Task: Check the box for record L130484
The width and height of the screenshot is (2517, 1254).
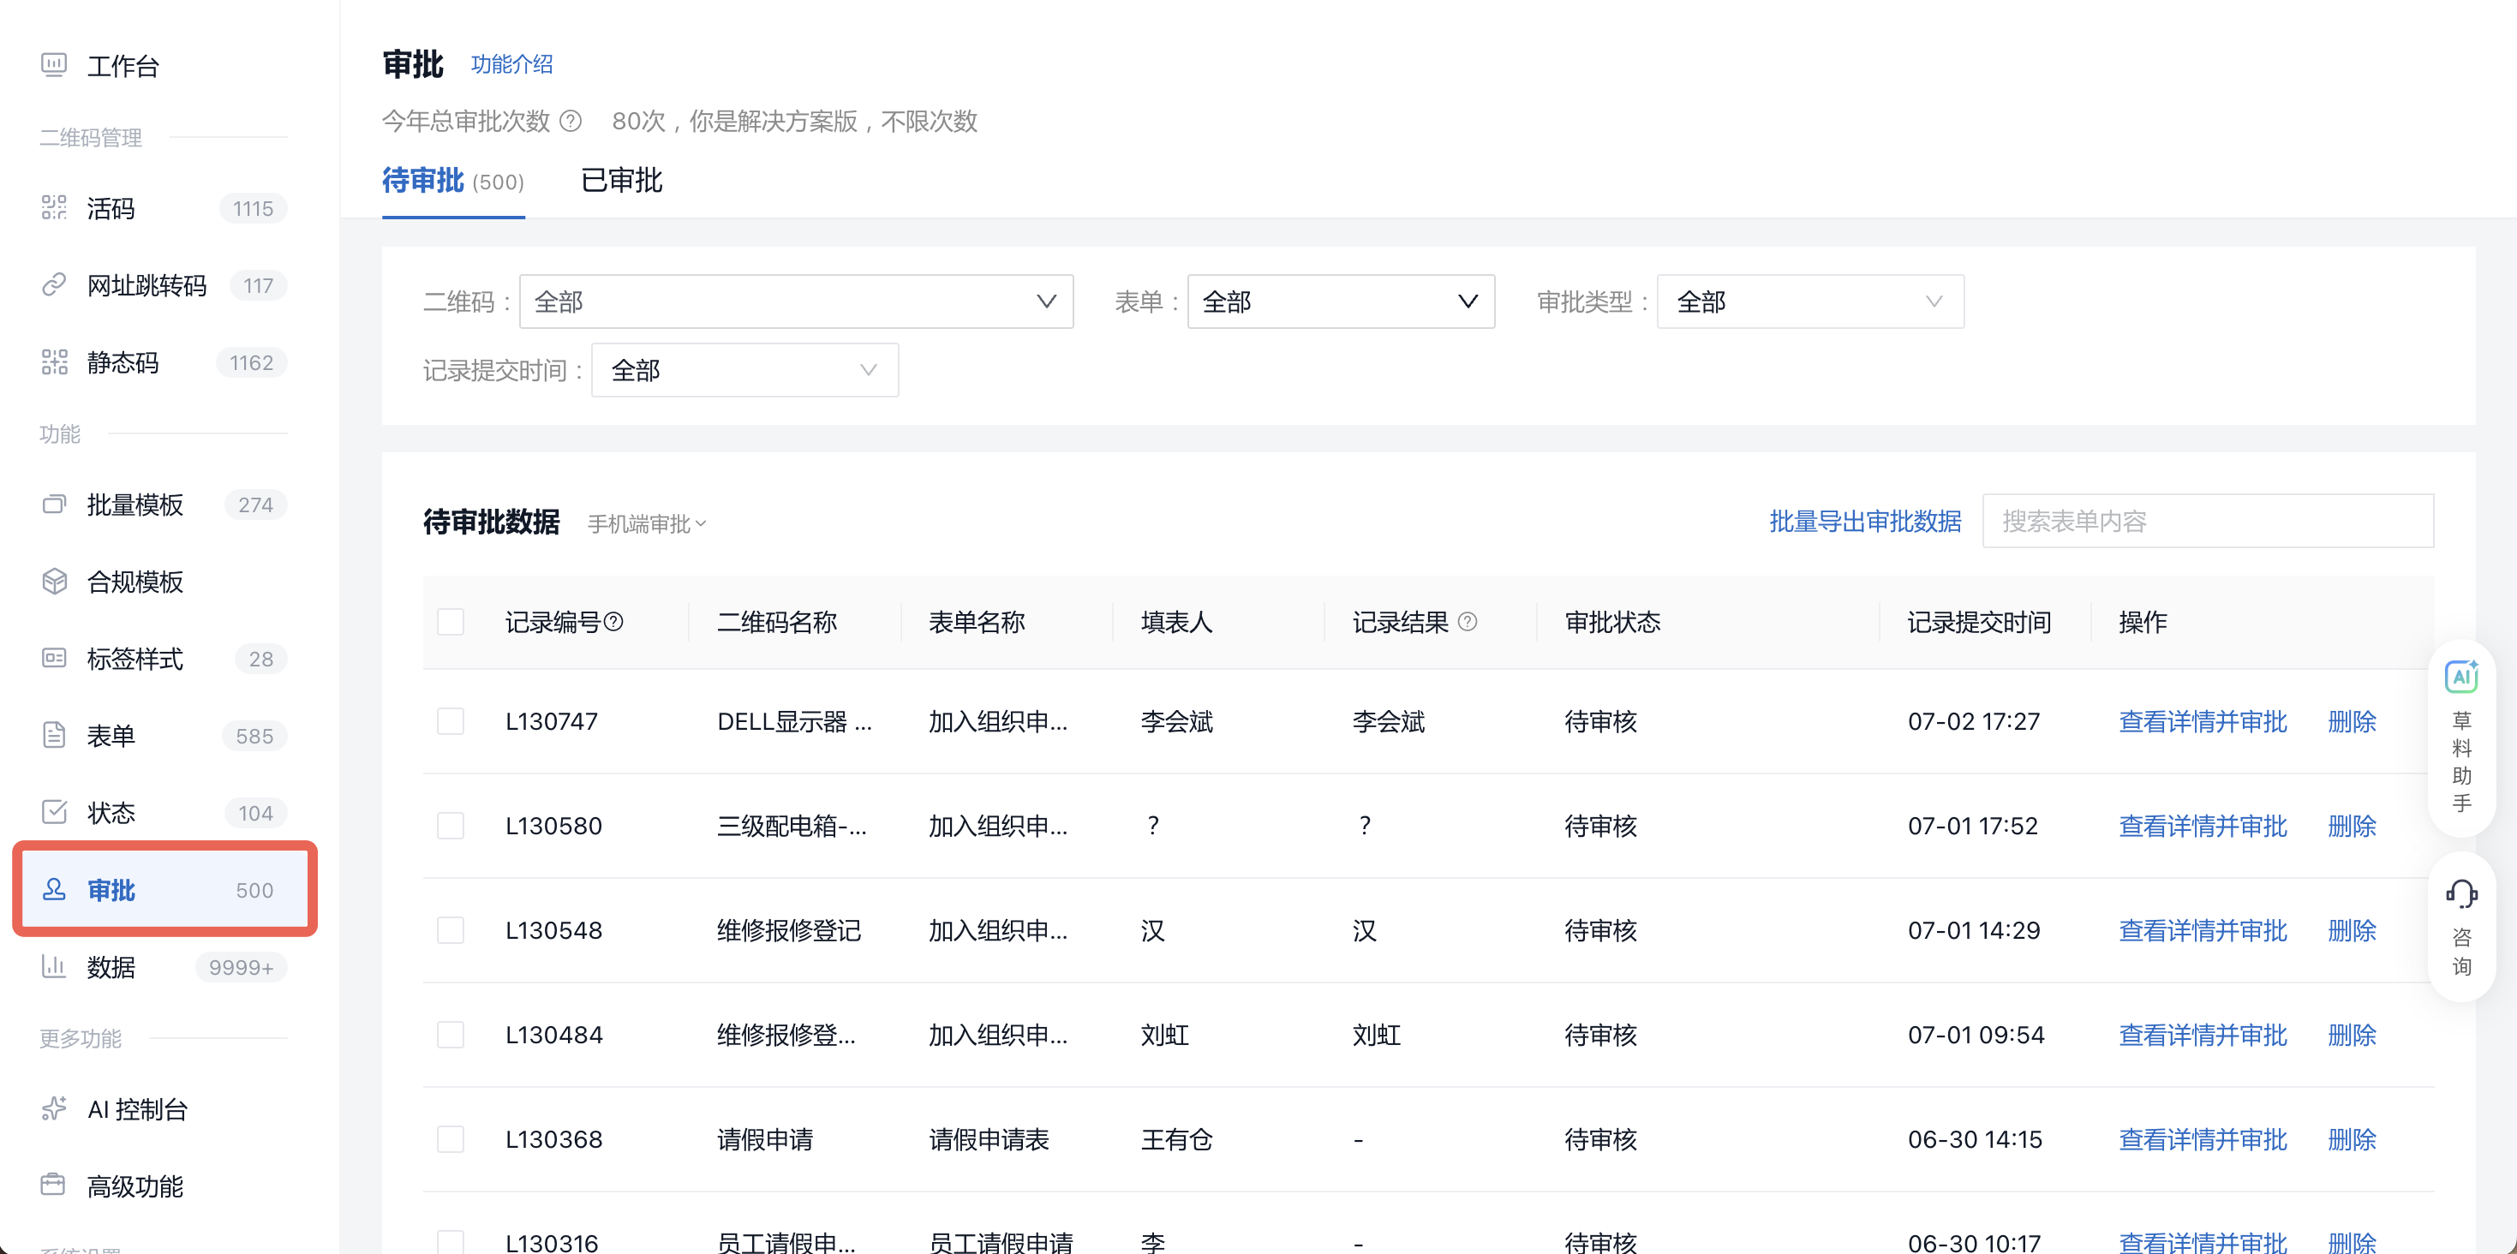Action: [x=451, y=1036]
